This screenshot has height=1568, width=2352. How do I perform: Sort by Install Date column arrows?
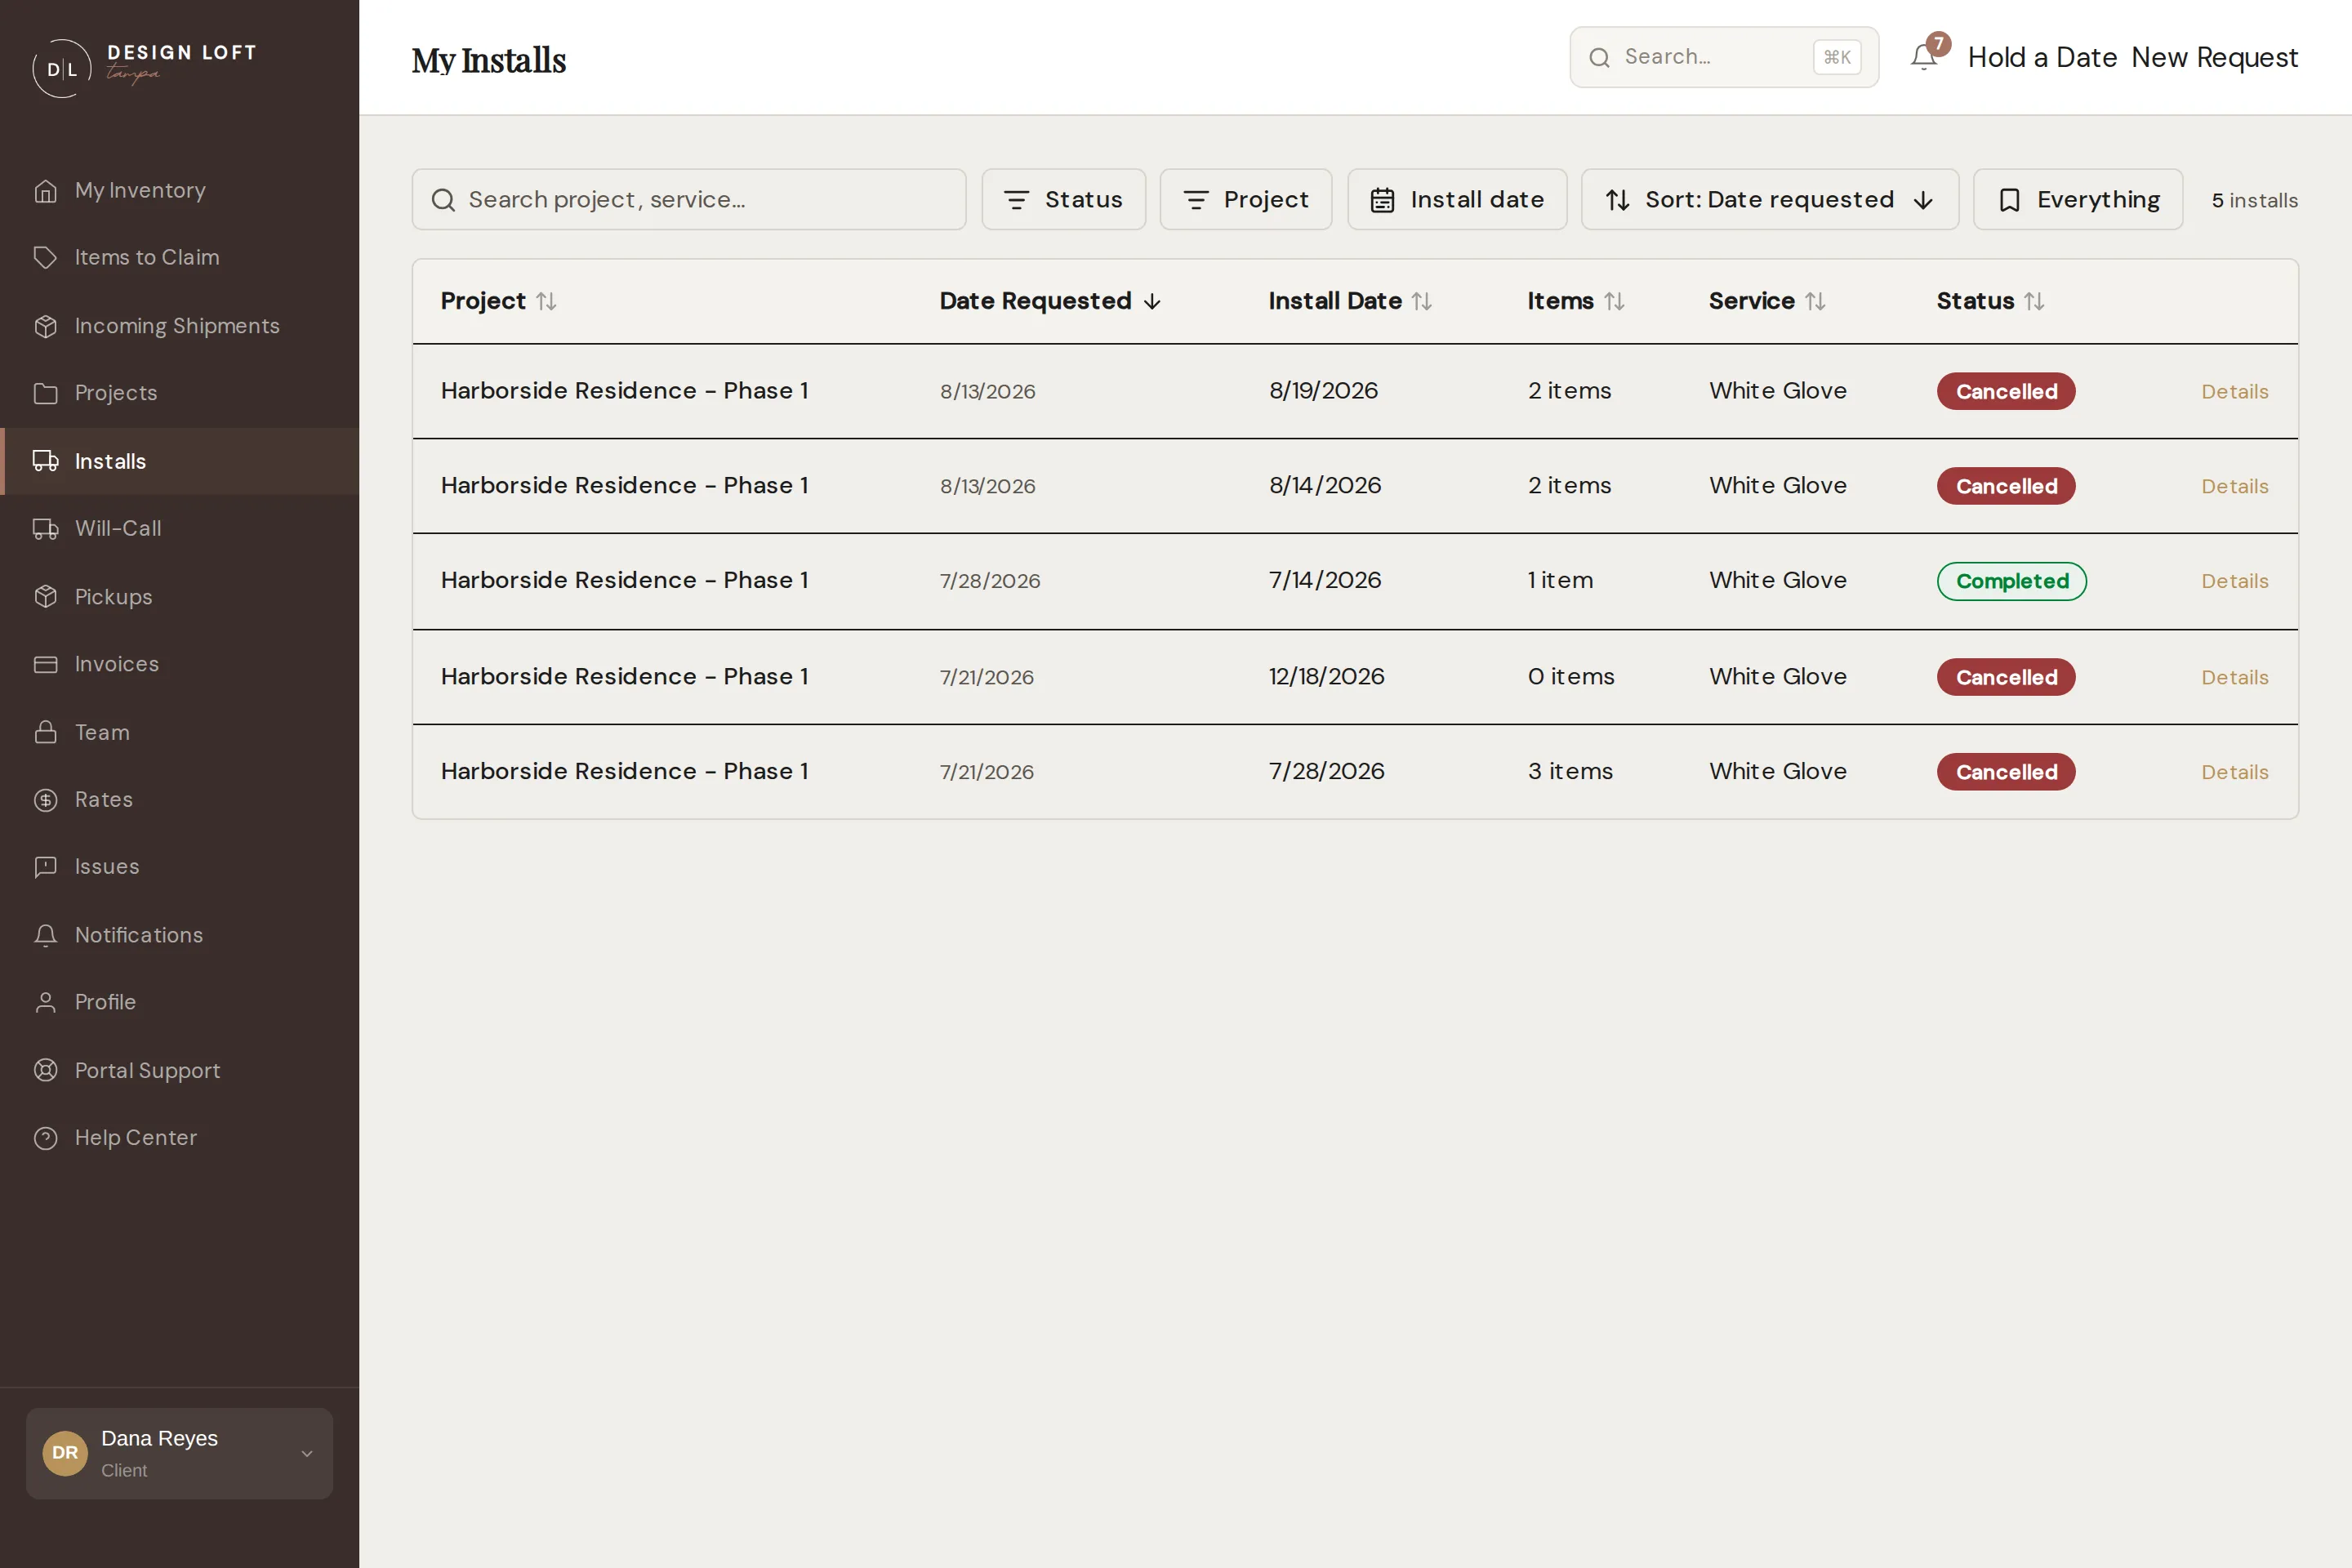[x=1422, y=301]
